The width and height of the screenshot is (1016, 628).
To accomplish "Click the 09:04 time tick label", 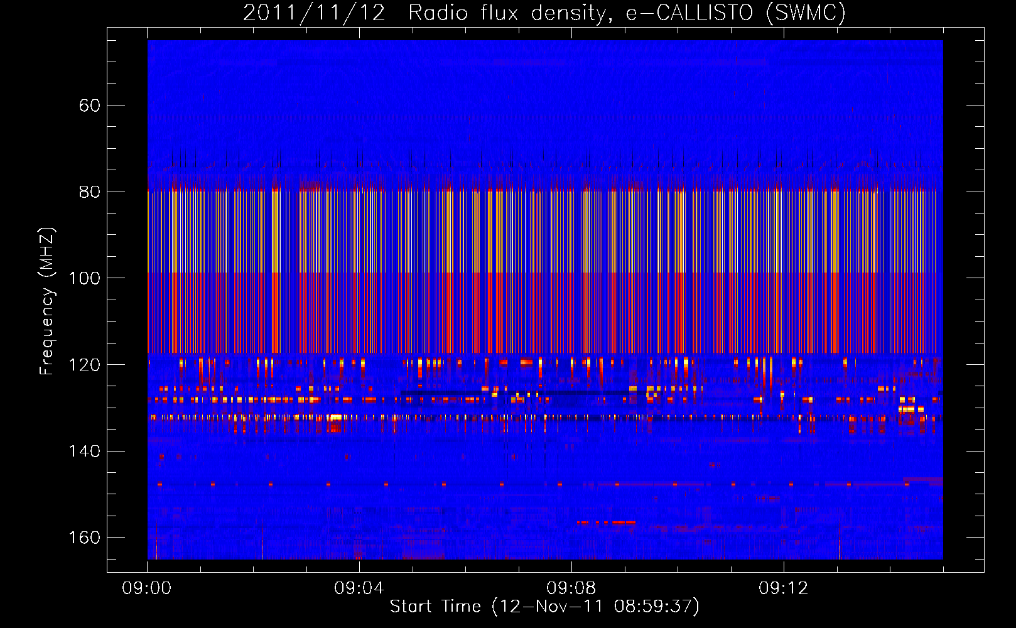I will pyautogui.click(x=359, y=588).
